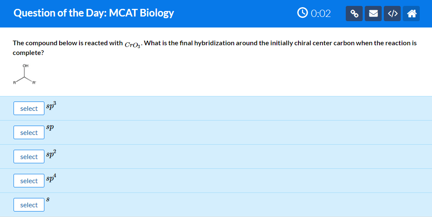Click the clock timer icon
The image size is (432, 217).
303,13
